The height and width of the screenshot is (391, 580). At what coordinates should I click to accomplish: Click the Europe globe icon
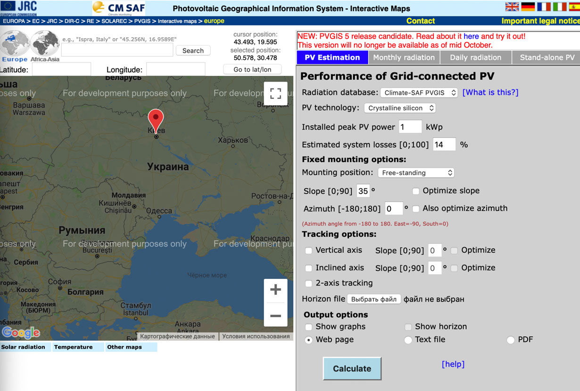pyautogui.click(x=15, y=43)
